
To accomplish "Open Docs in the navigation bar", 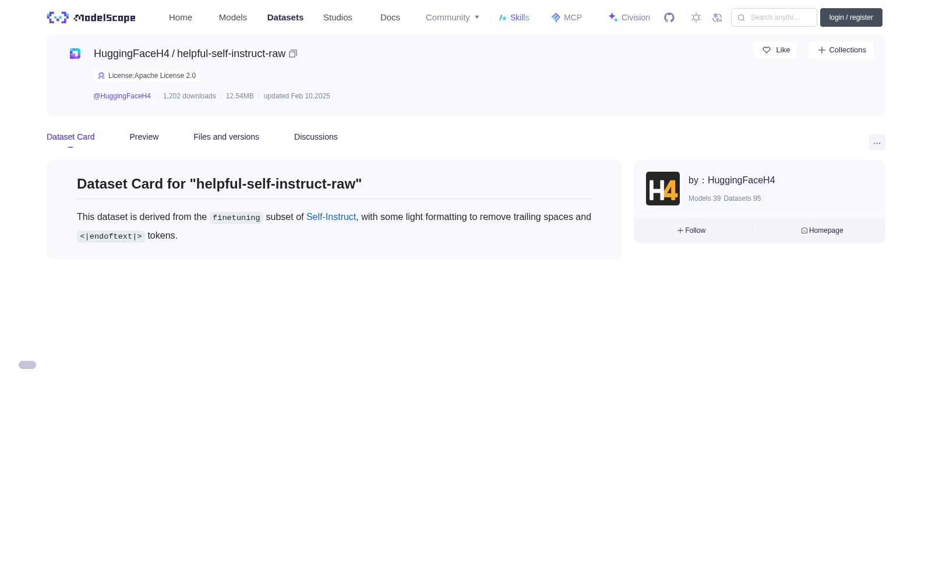I will click(390, 17).
